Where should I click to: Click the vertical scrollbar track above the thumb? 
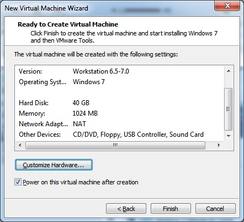pos(229,81)
